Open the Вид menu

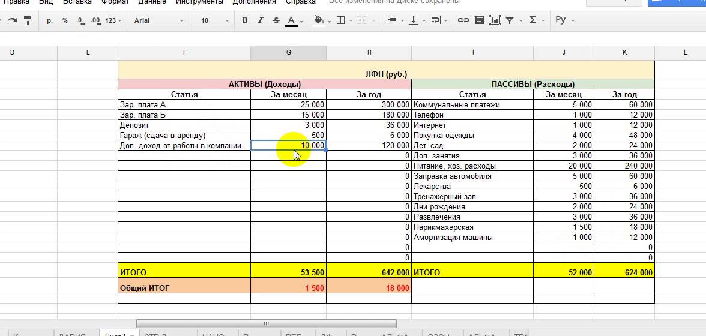46,2
